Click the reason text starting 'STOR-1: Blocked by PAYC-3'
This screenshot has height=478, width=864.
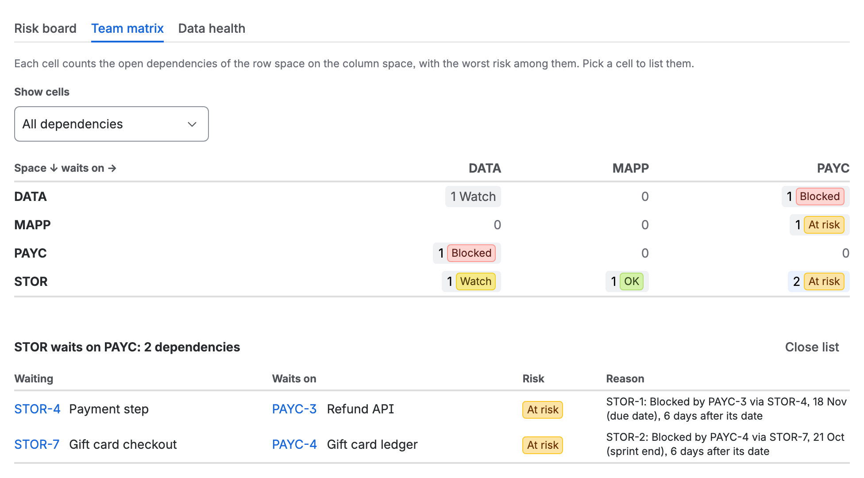[726, 409]
